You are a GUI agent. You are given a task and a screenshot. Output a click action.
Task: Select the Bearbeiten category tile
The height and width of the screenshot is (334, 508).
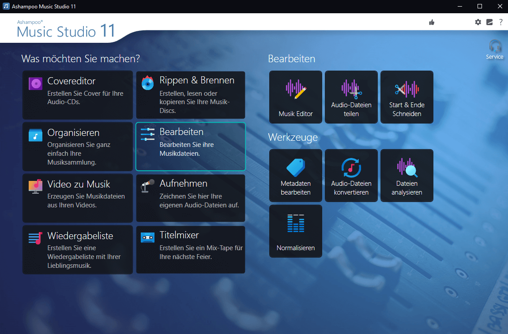tap(190, 146)
